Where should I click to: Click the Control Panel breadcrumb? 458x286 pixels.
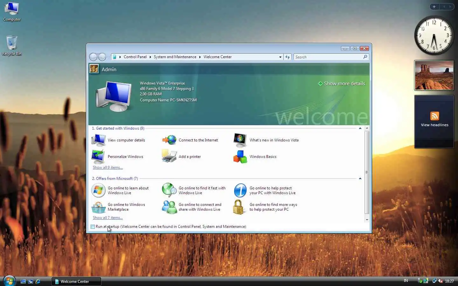point(135,57)
